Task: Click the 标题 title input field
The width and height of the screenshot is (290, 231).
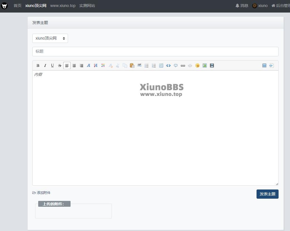Action: pyautogui.click(x=155, y=51)
